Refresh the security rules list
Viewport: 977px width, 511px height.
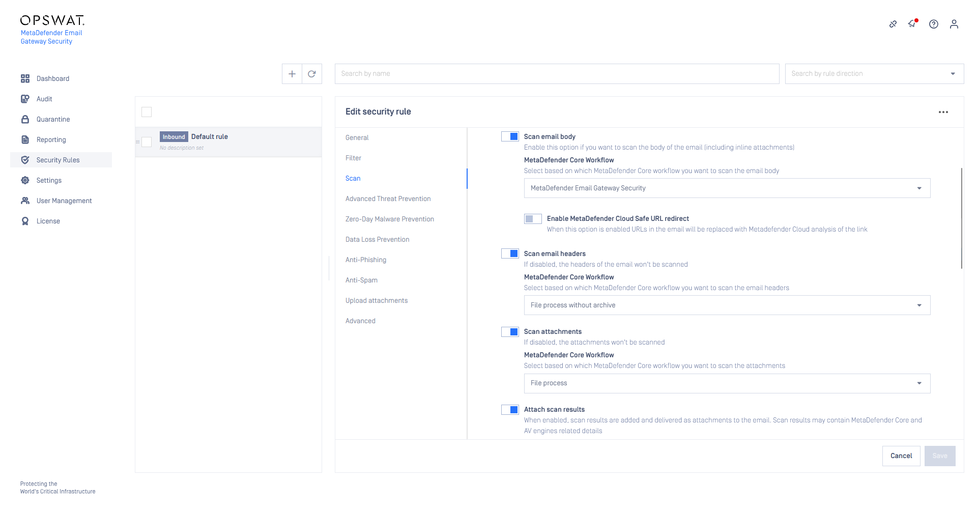312,74
